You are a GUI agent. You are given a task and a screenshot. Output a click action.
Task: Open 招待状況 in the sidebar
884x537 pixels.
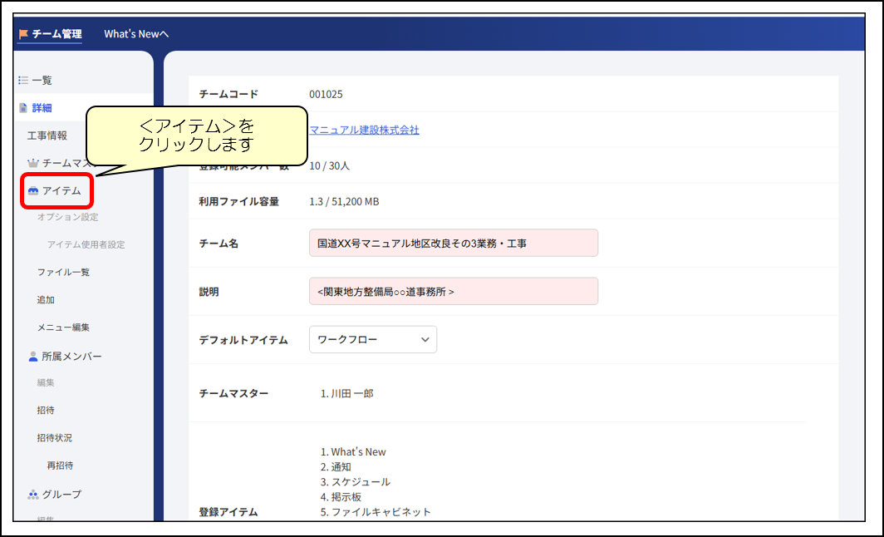pos(55,438)
